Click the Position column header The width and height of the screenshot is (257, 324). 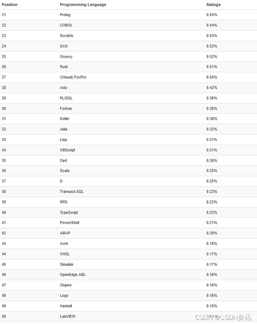[10, 5]
